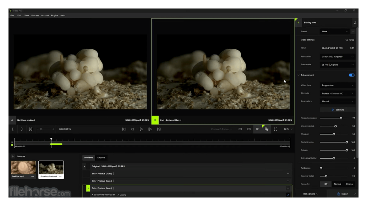Jump to the first frame of the clip
Image resolution: width=367 pixels, height=206 pixels.
[124, 129]
